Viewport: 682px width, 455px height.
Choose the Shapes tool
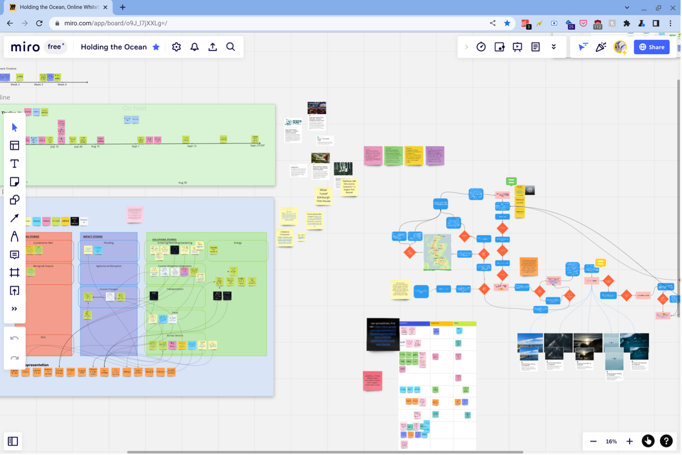point(14,200)
